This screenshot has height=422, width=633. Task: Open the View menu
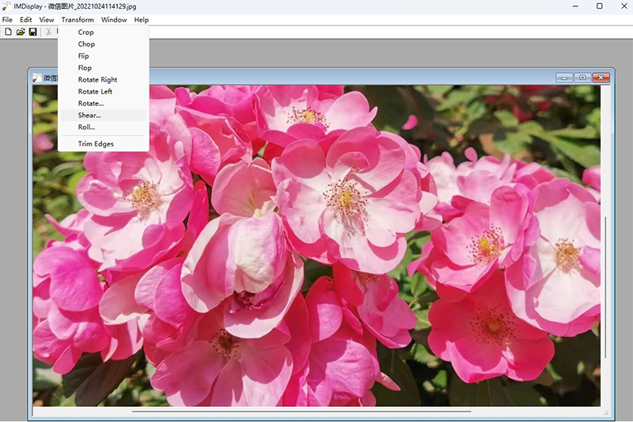tap(47, 20)
